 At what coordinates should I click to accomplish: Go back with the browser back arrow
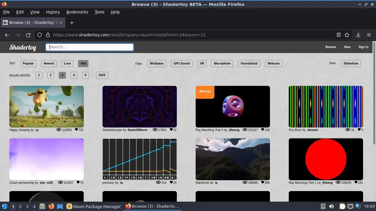7,35
